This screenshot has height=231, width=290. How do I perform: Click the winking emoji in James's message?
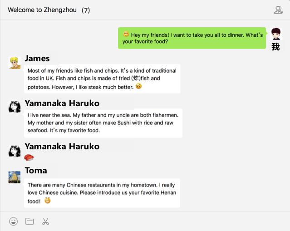click(x=138, y=86)
